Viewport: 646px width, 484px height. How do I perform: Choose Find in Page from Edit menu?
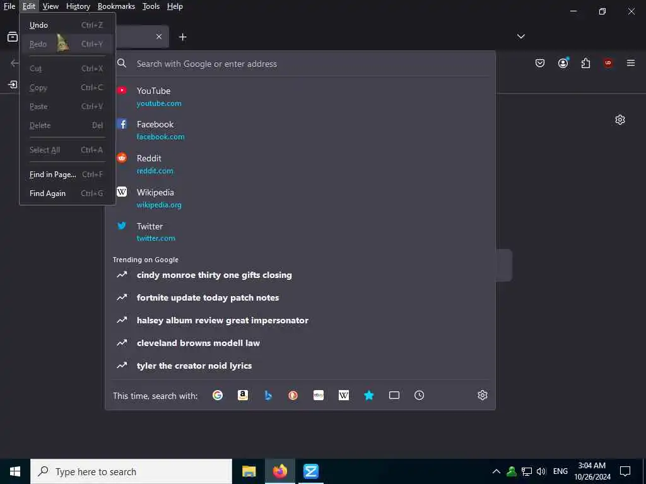click(x=67, y=175)
